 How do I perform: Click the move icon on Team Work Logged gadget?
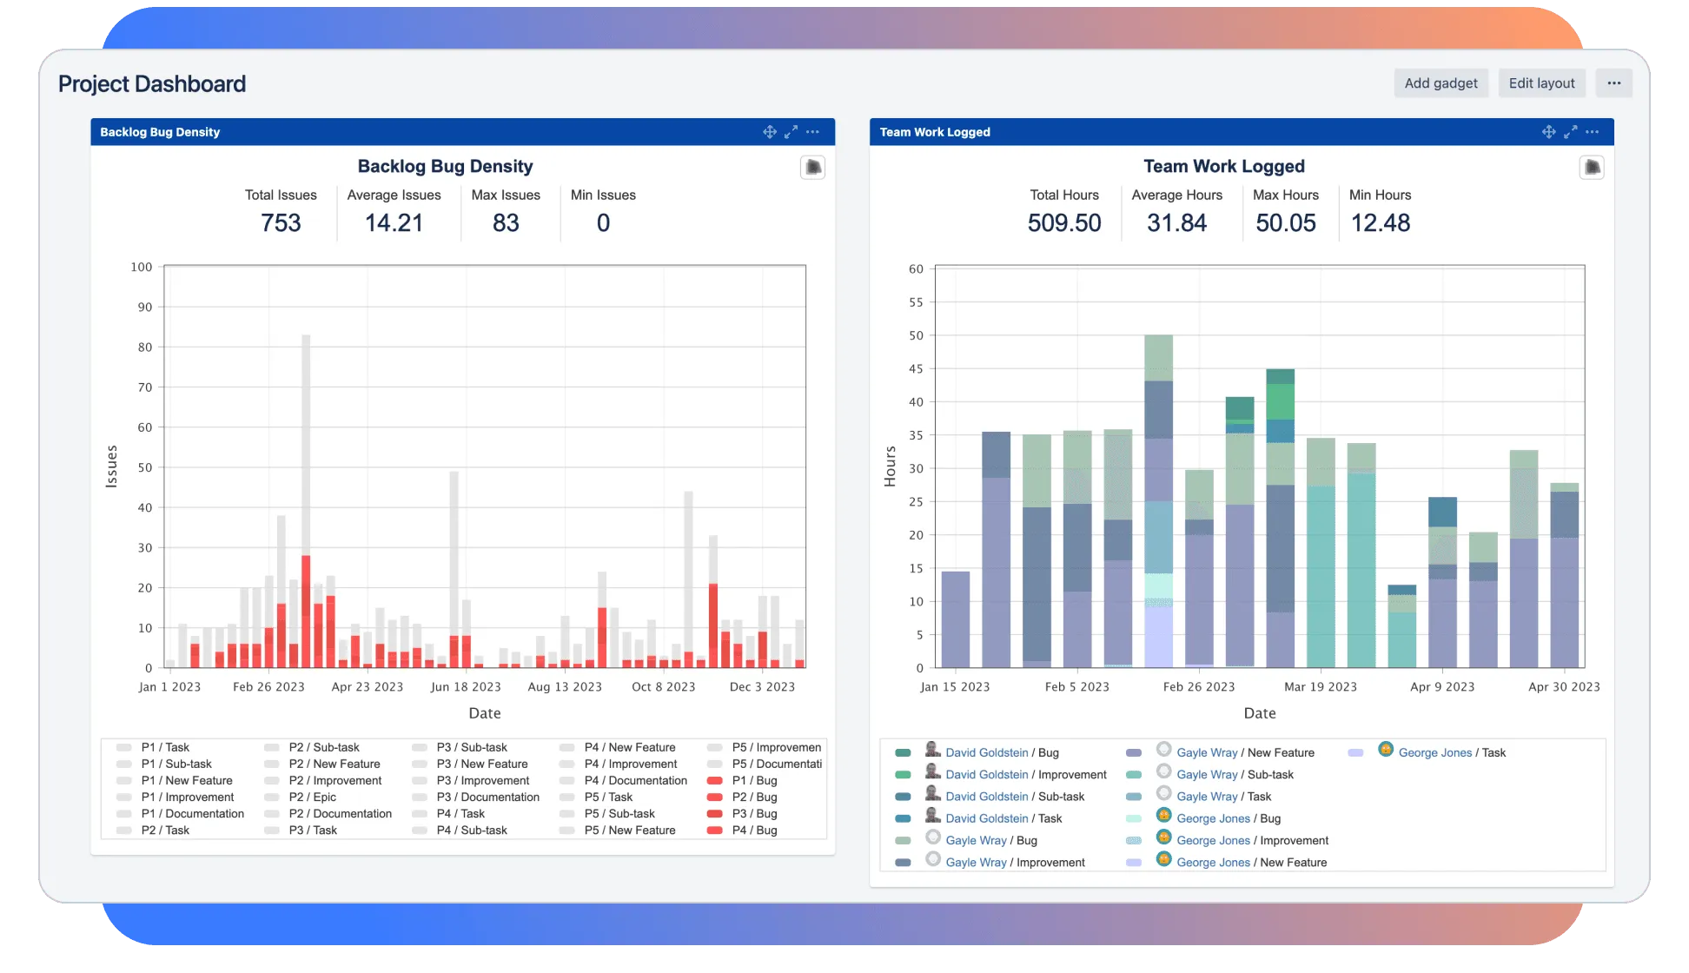1548,132
